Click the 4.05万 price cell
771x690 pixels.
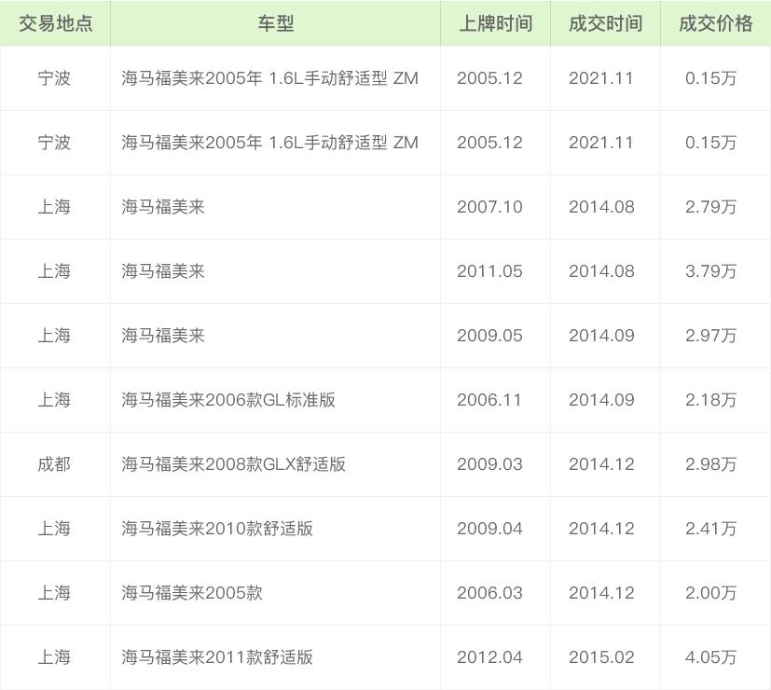710,657
